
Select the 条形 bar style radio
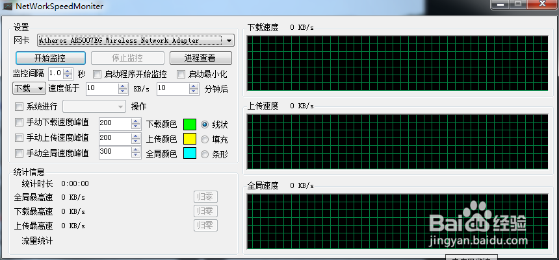tap(205, 154)
